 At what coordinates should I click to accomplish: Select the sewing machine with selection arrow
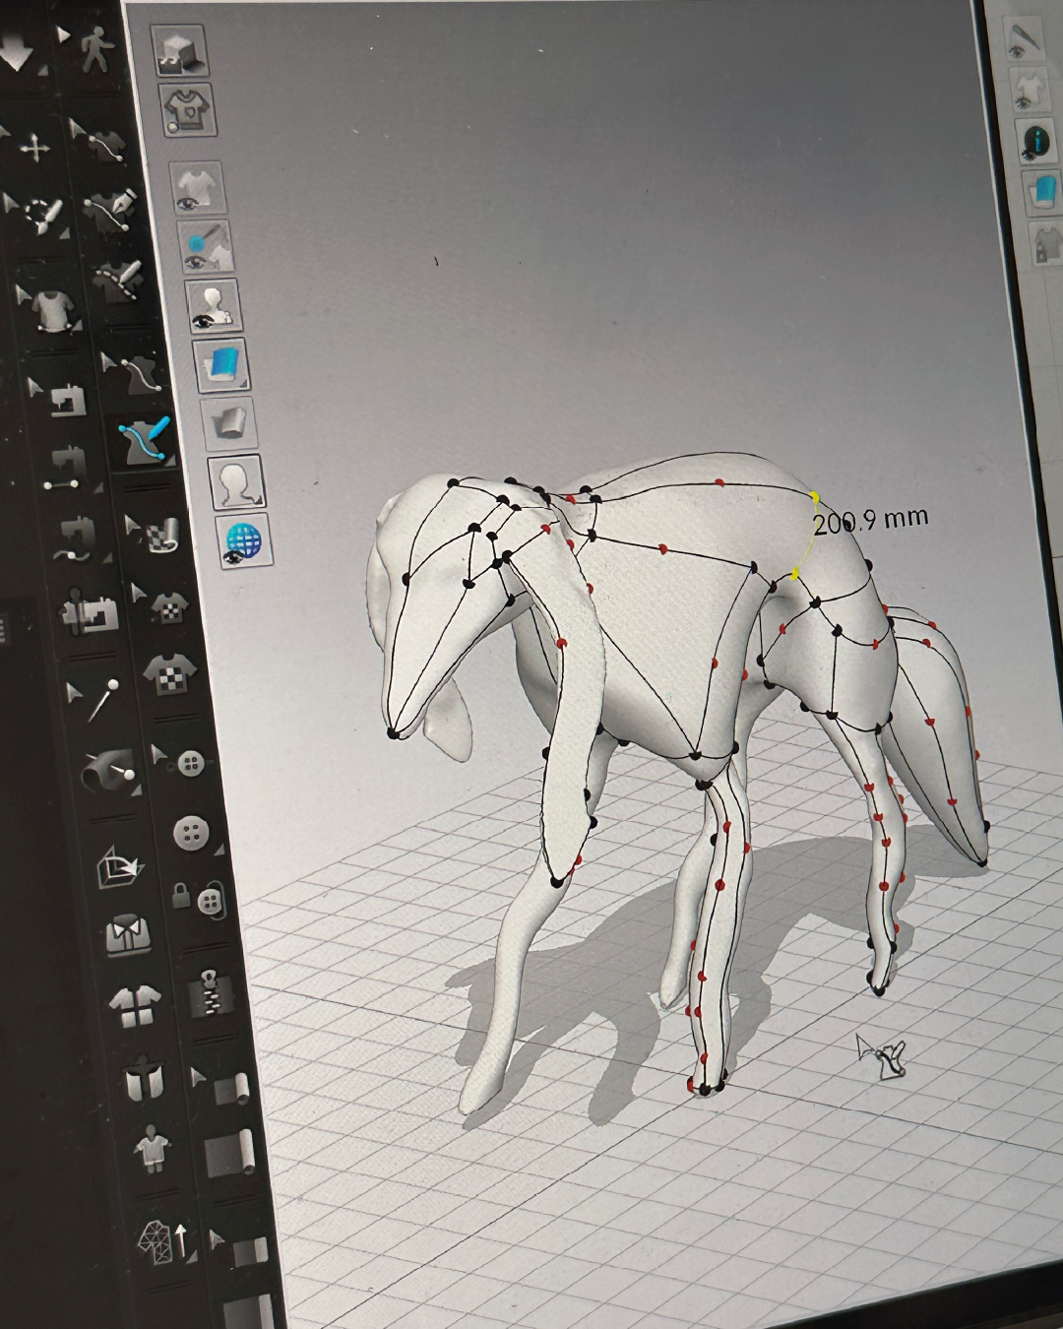pyautogui.click(x=62, y=400)
